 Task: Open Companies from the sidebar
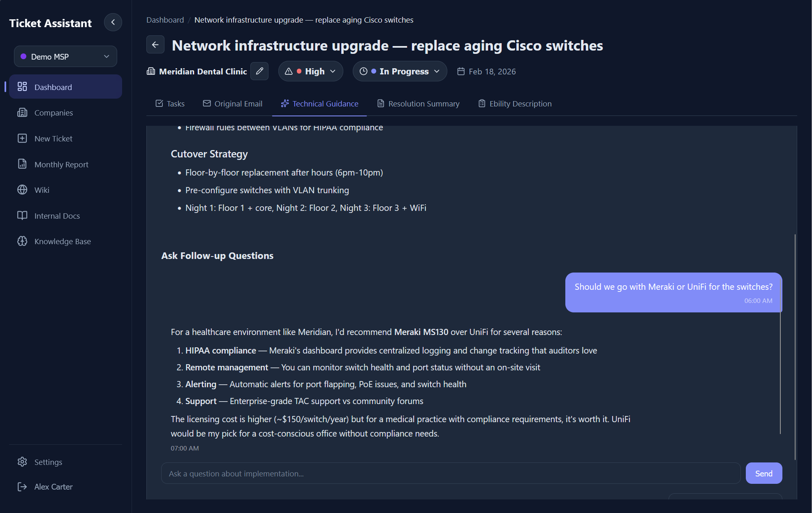[x=53, y=113]
